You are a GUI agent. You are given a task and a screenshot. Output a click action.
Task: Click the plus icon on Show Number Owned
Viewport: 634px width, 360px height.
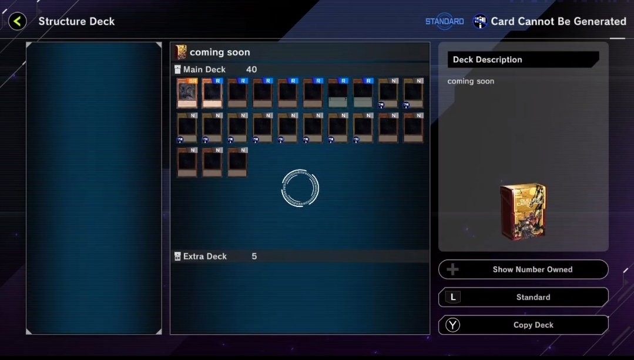453,269
